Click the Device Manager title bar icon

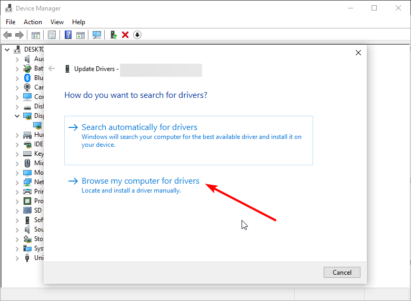tap(8, 8)
